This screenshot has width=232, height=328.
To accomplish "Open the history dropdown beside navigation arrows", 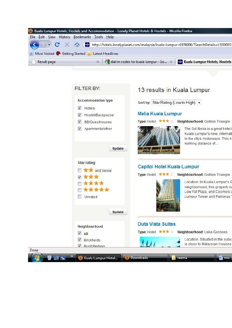I will [49, 45].
